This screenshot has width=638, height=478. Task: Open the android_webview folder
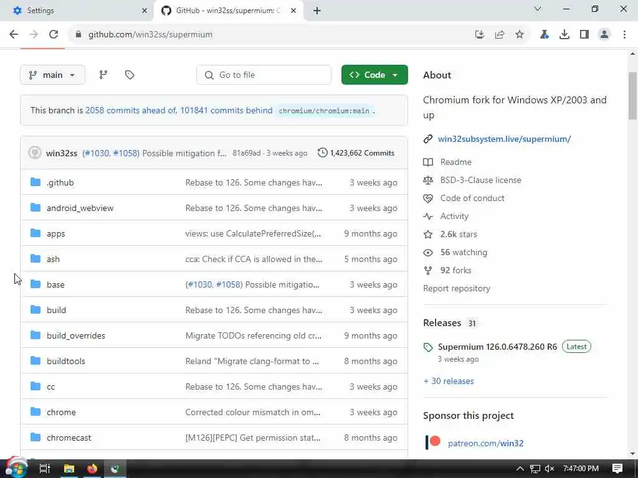[x=80, y=208]
